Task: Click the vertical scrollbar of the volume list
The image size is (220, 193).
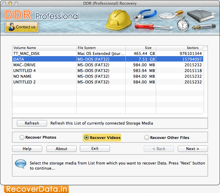Action: tap(206, 82)
